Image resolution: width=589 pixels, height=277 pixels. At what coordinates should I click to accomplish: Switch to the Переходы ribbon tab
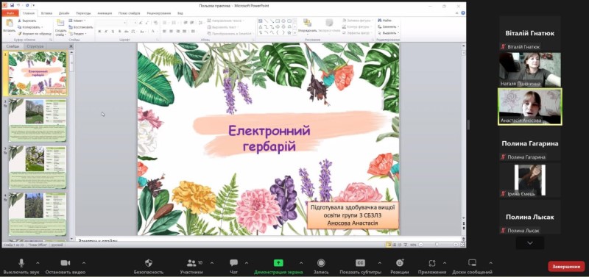(x=82, y=13)
